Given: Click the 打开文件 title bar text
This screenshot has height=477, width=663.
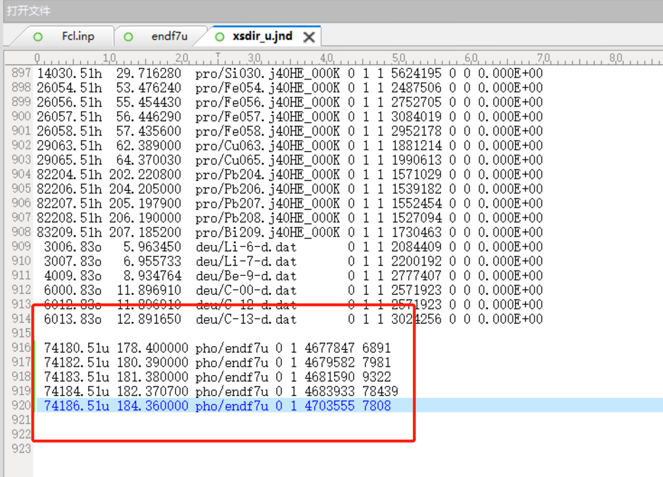Looking at the screenshot, I should (x=29, y=10).
